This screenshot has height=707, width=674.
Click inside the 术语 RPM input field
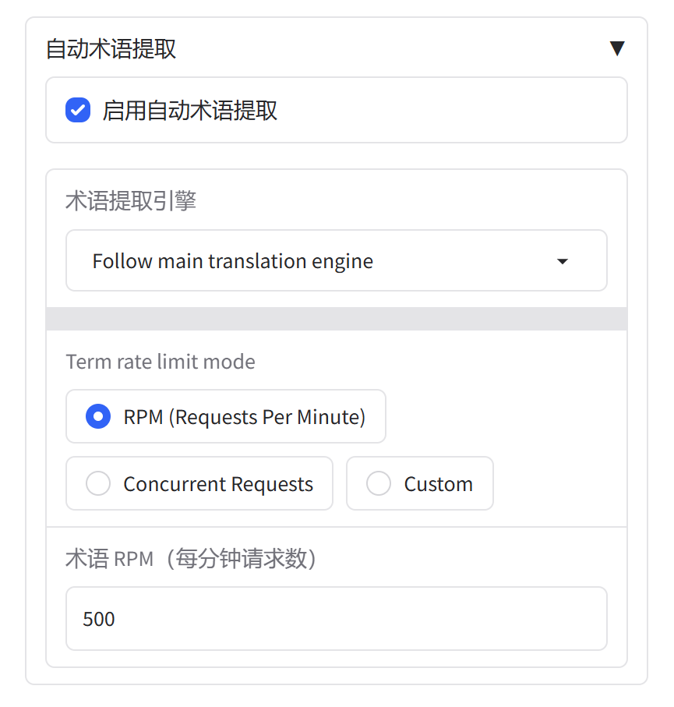click(x=337, y=618)
